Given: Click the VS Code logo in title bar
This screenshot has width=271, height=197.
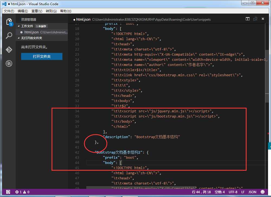Looking at the screenshot, I should [4, 4].
